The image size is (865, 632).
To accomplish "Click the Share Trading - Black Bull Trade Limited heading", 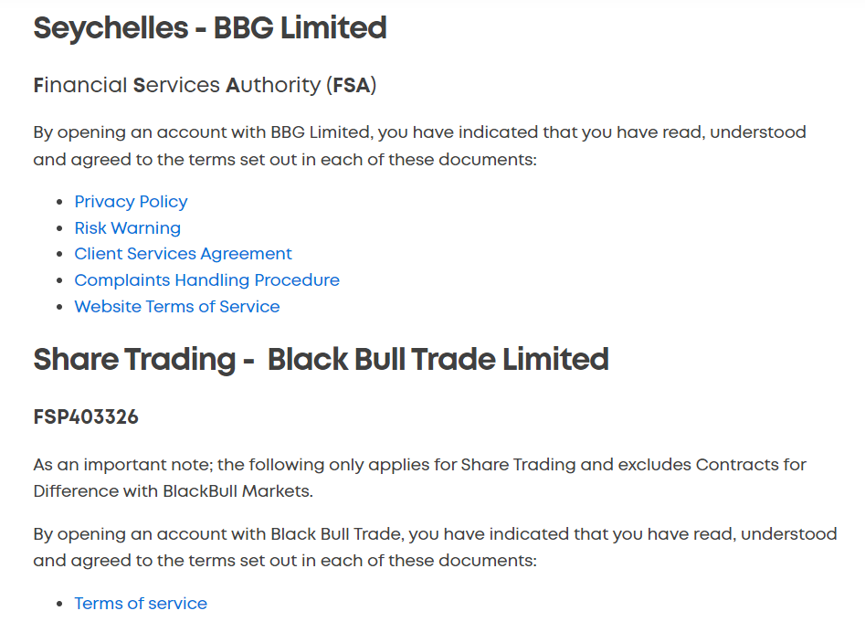I will point(322,360).
